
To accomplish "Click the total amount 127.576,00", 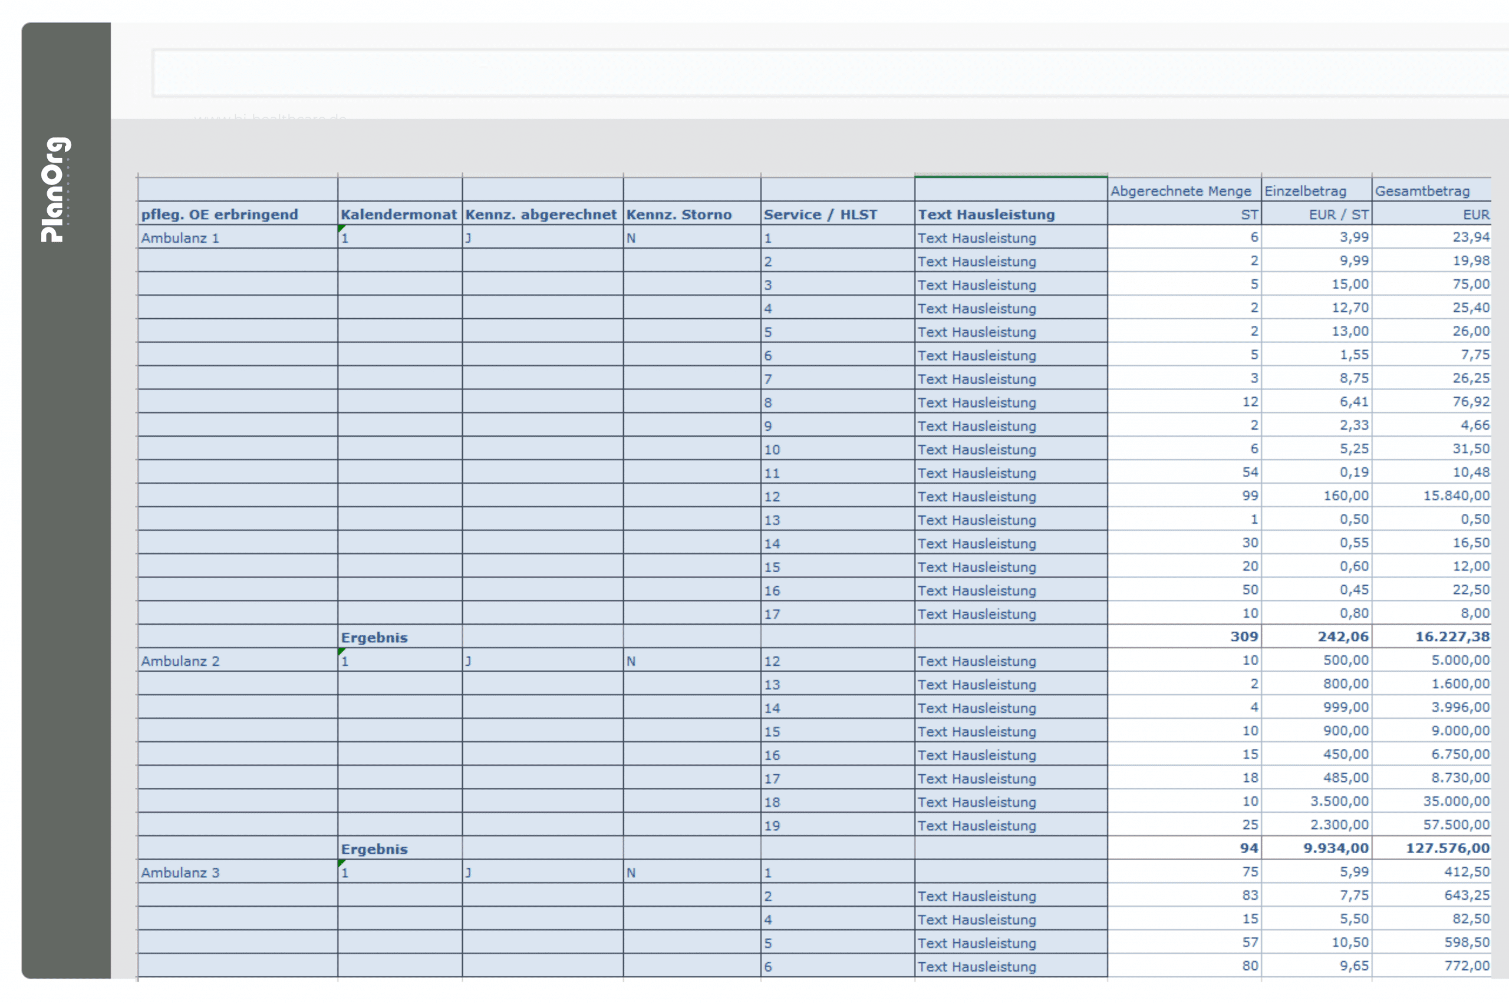I will 1448,848.
